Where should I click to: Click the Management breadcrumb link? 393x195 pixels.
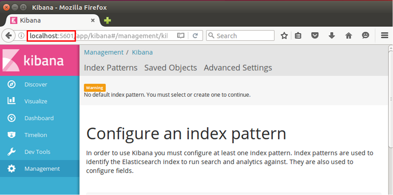104,52
